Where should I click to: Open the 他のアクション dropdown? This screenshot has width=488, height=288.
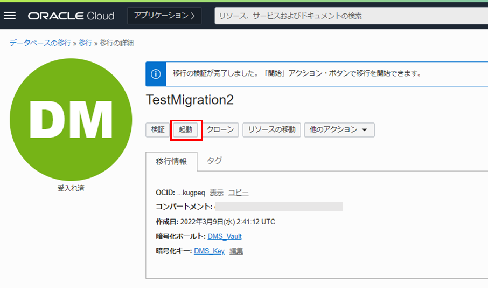(x=339, y=129)
